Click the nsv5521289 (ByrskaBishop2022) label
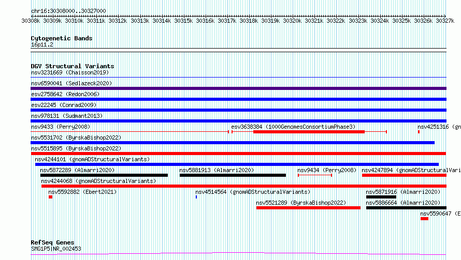The height and width of the screenshot is (260, 461). [x=301, y=203]
